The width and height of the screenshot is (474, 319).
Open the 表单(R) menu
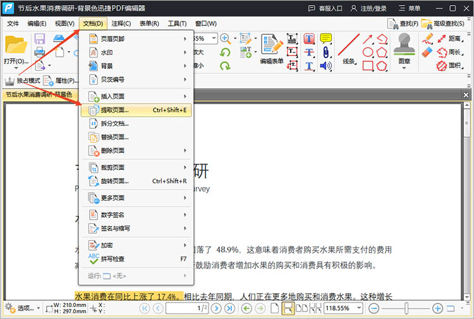(149, 23)
